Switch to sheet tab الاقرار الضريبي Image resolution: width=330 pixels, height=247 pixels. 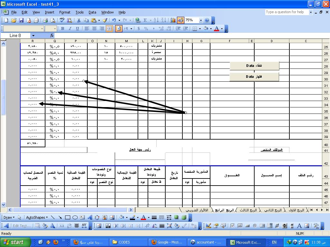click(197, 210)
